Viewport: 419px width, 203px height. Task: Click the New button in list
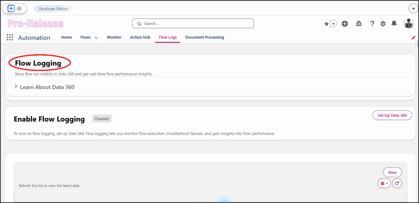click(392, 172)
